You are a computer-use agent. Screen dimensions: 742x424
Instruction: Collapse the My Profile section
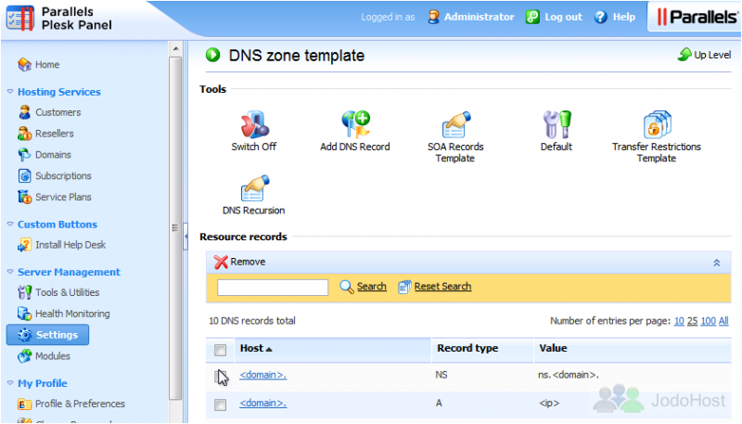tap(10, 383)
